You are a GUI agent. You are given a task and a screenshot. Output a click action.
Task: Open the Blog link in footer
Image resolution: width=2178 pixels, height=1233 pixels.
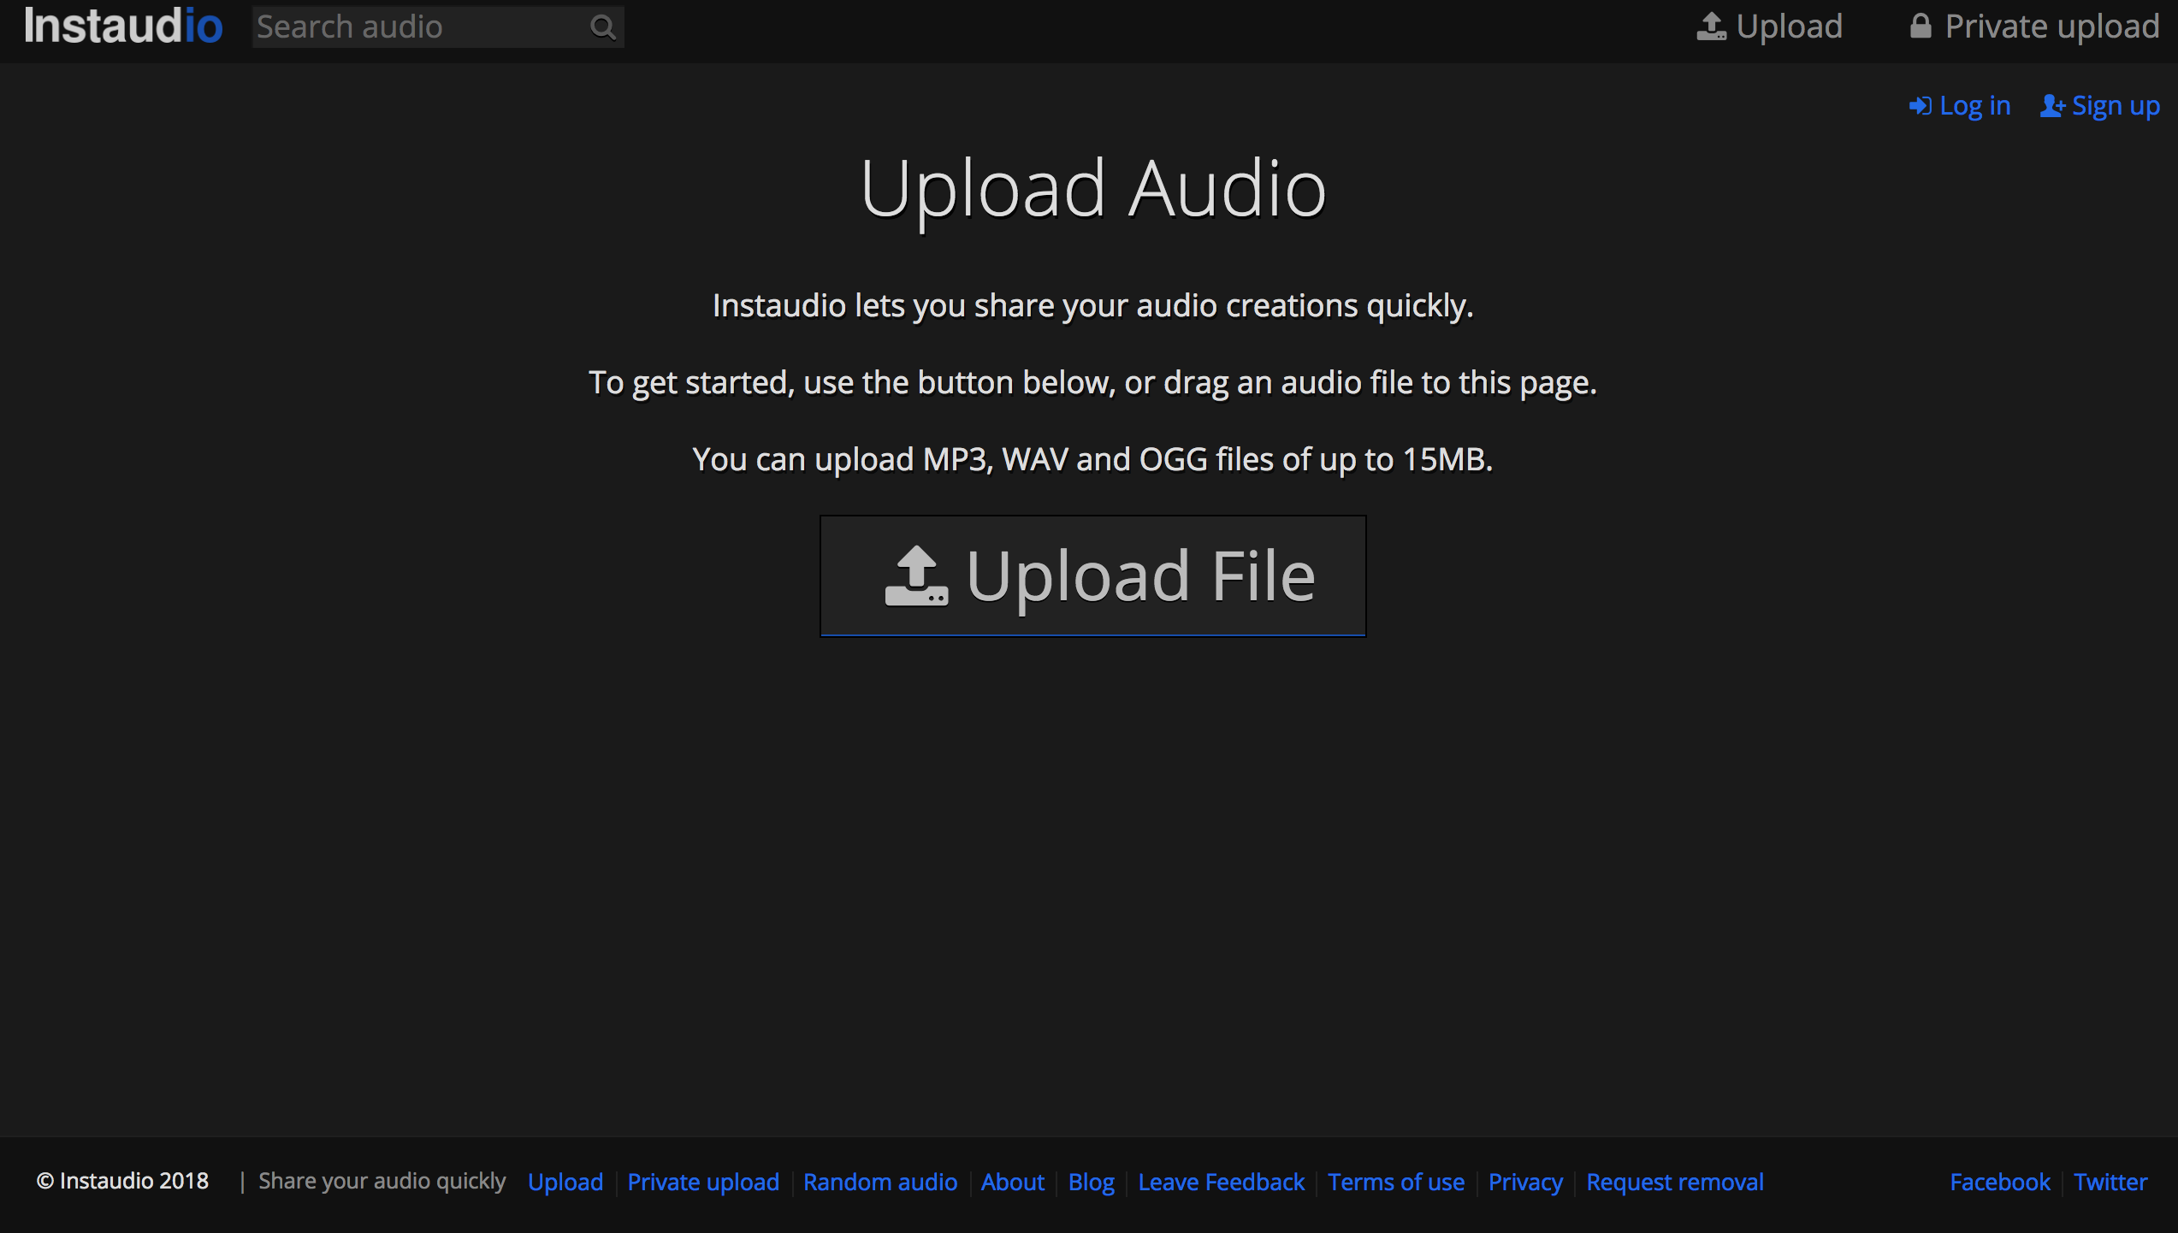pos(1091,1182)
